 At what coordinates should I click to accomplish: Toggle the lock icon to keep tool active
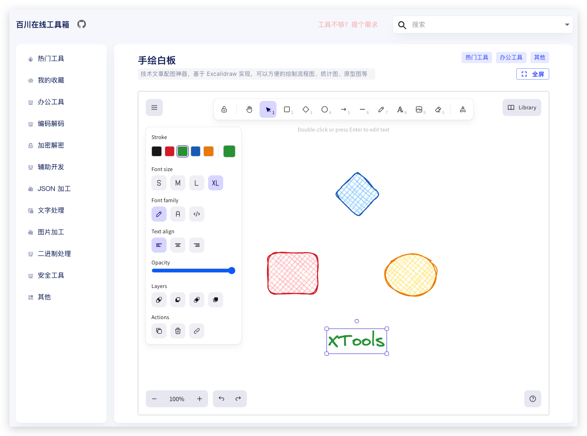pos(224,109)
